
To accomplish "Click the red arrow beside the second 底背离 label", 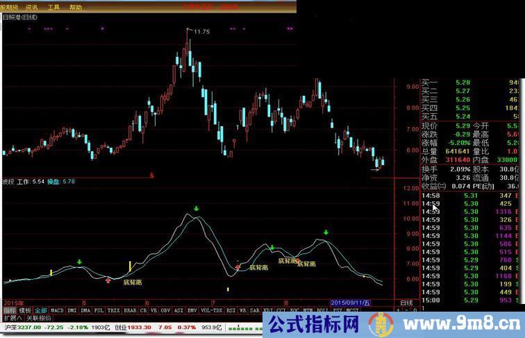I will coord(237,267).
